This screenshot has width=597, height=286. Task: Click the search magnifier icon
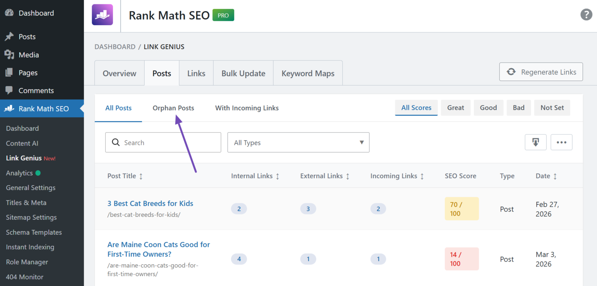(x=116, y=142)
